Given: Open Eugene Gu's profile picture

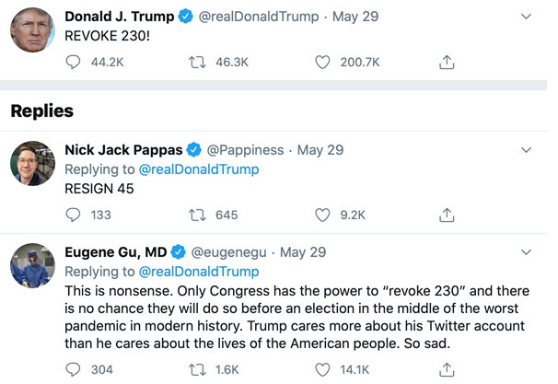Looking at the screenshot, I should [32, 266].
